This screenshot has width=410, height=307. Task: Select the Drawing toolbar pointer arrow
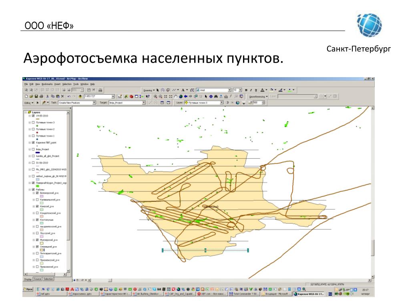pyautogui.click(x=158, y=90)
